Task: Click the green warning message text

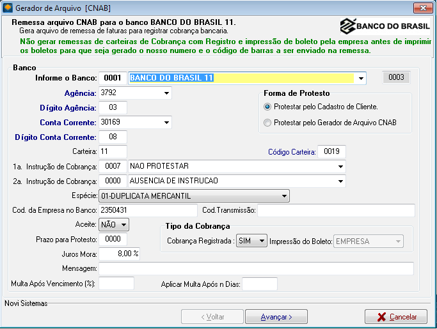Action: (225, 46)
